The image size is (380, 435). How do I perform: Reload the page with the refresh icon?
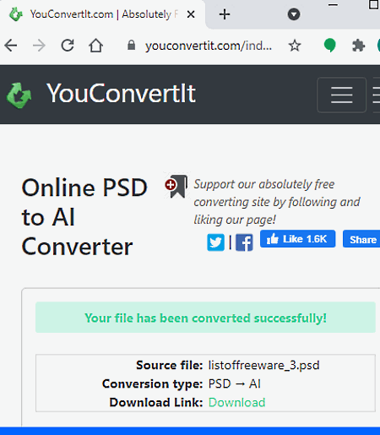pyautogui.click(x=68, y=46)
